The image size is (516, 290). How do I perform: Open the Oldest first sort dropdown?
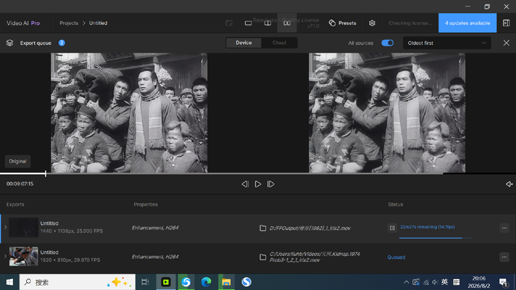coord(447,43)
